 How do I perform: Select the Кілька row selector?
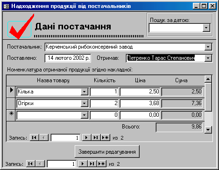[11, 92]
